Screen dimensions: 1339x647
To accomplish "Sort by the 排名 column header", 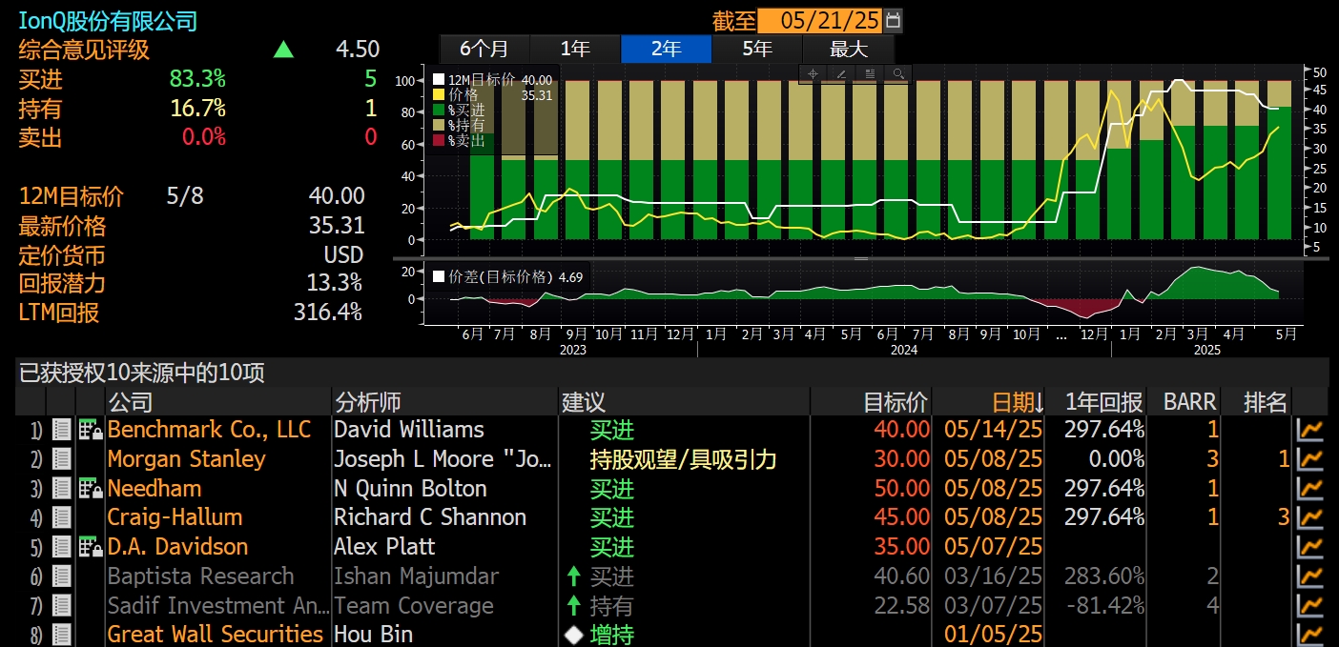I will coord(1266,402).
